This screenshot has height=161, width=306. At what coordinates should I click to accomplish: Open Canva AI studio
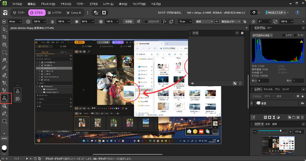tap(74, 13)
